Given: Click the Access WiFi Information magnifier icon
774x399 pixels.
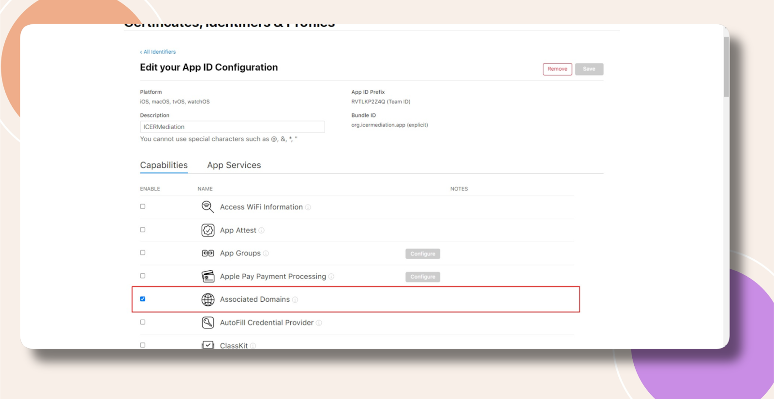Looking at the screenshot, I should click(208, 207).
